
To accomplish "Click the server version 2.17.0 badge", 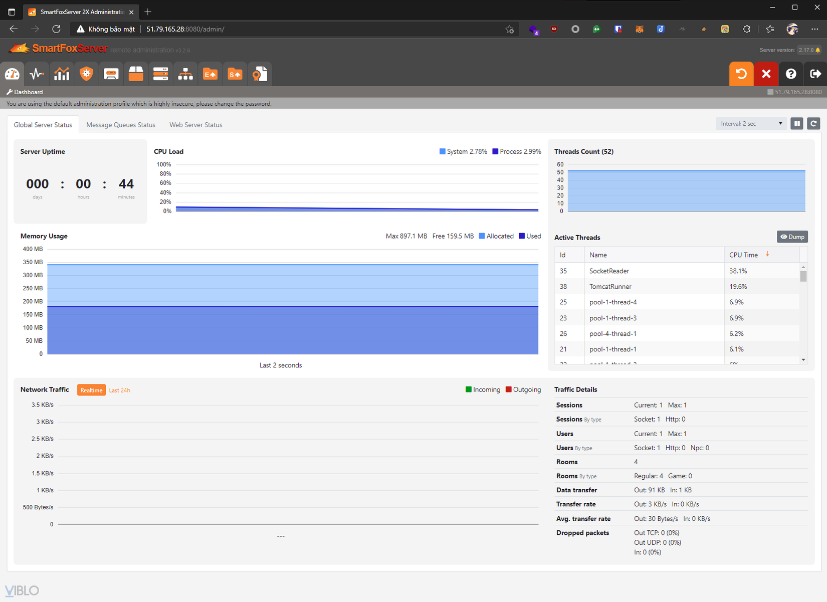I will [x=809, y=50].
